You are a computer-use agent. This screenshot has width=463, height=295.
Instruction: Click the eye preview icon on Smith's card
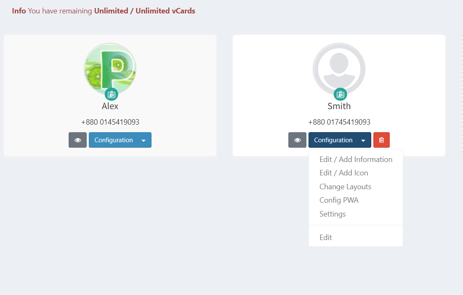(x=297, y=140)
